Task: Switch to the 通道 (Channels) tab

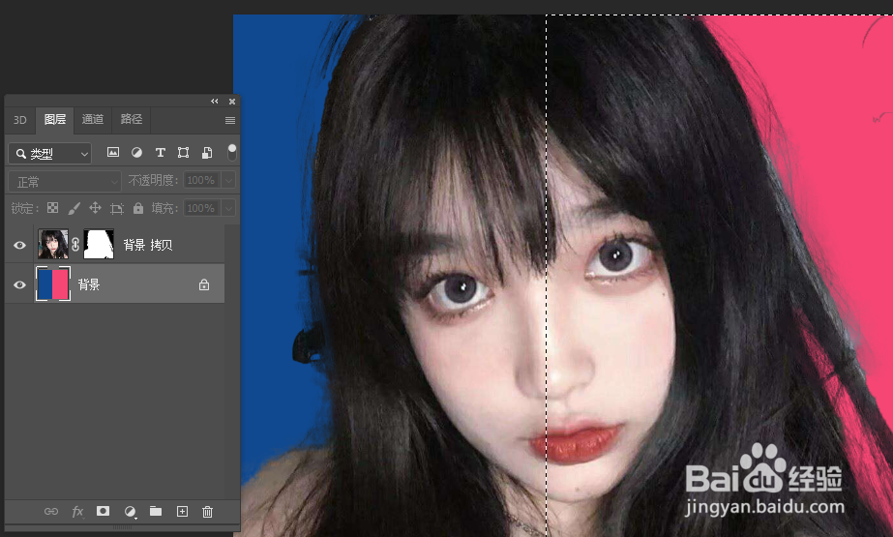Action: pyautogui.click(x=93, y=119)
